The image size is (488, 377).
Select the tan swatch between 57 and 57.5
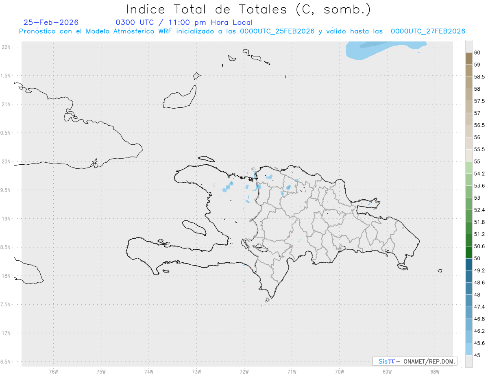coord(469,107)
